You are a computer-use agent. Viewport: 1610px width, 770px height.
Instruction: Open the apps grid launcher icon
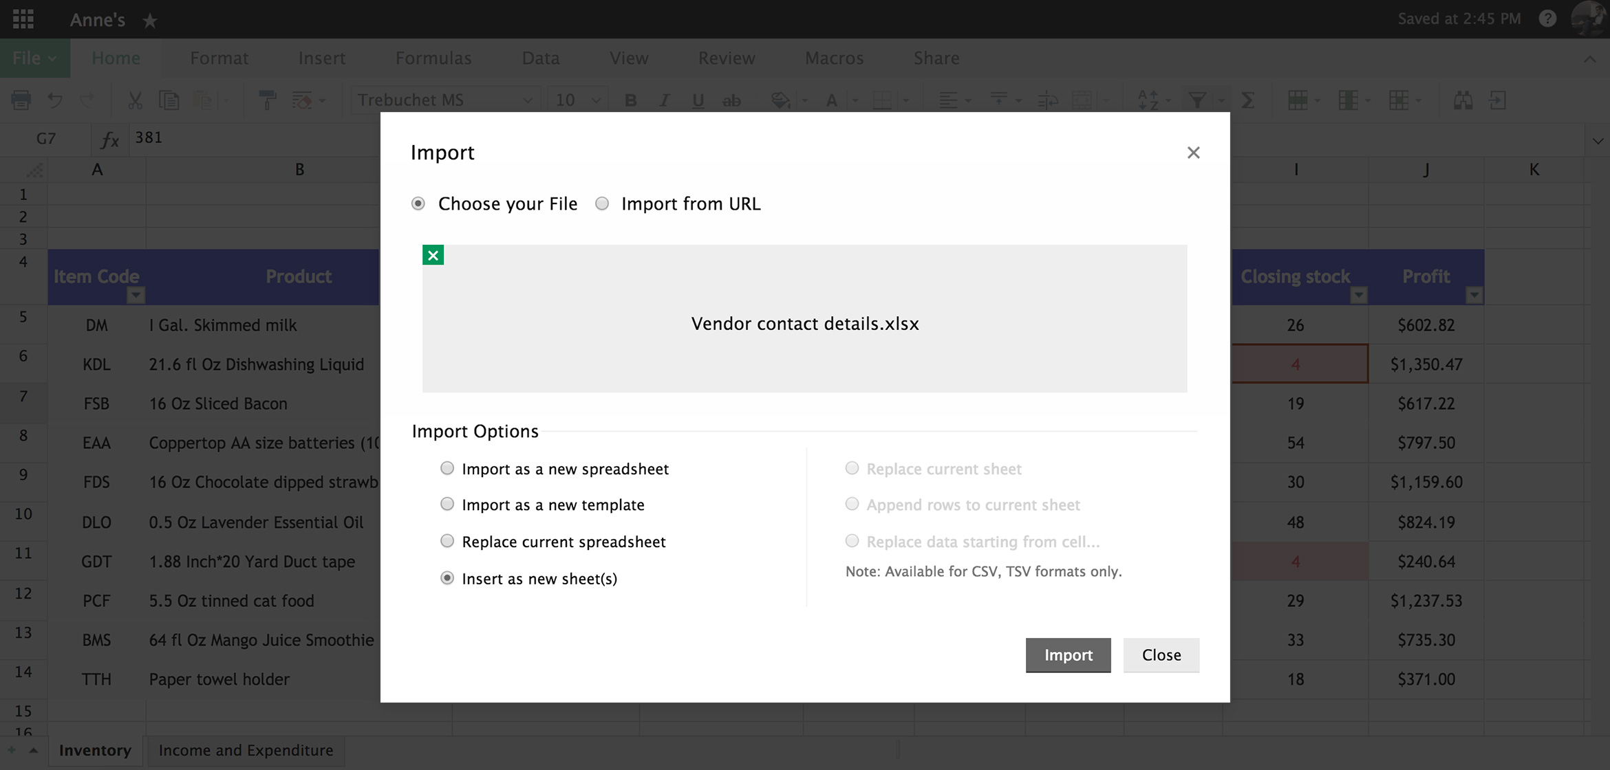tap(23, 19)
